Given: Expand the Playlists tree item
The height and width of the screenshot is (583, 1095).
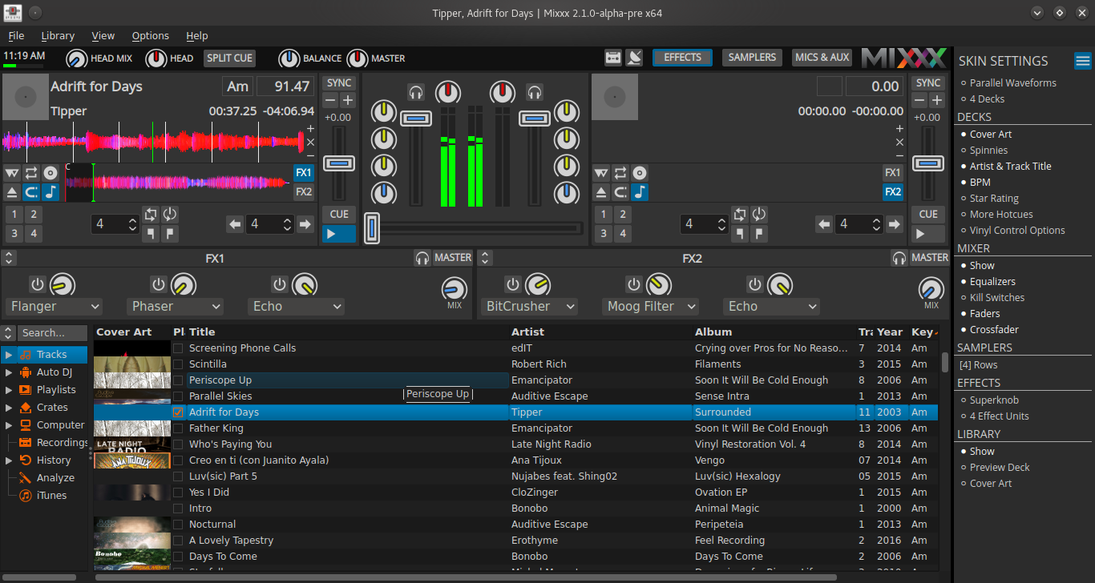Looking at the screenshot, I should [x=9, y=390].
